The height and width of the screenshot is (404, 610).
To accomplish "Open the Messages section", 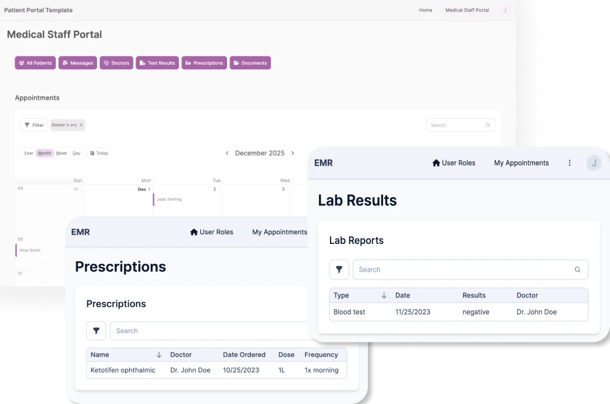I will [x=77, y=63].
